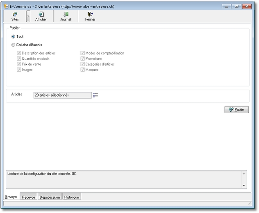The image size is (259, 213).
Task: Expand the Sites dropdown arrow
Action: point(28,17)
